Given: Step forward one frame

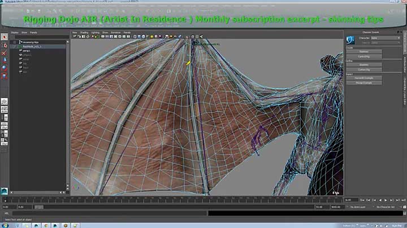Looking at the screenshot, I should click(x=398, y=200).
